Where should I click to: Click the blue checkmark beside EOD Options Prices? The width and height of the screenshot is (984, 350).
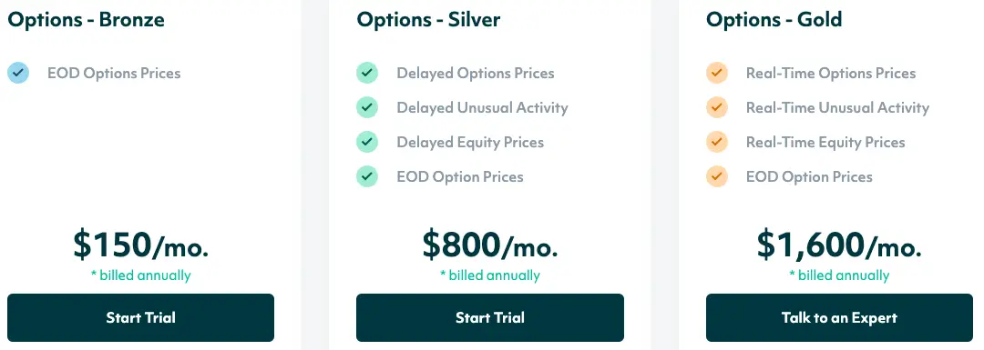[x=18, y=74]
